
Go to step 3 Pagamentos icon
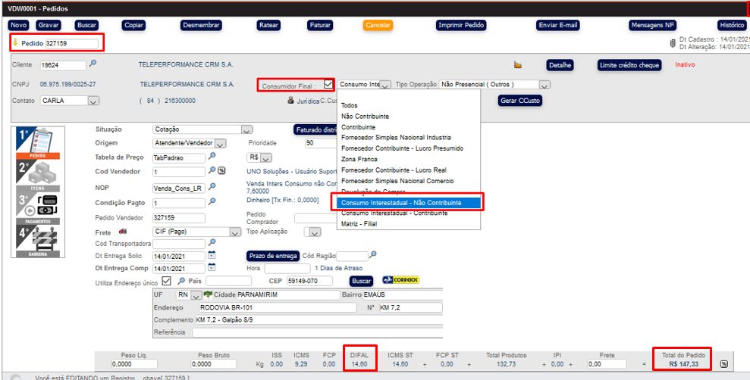coord(33,208)
